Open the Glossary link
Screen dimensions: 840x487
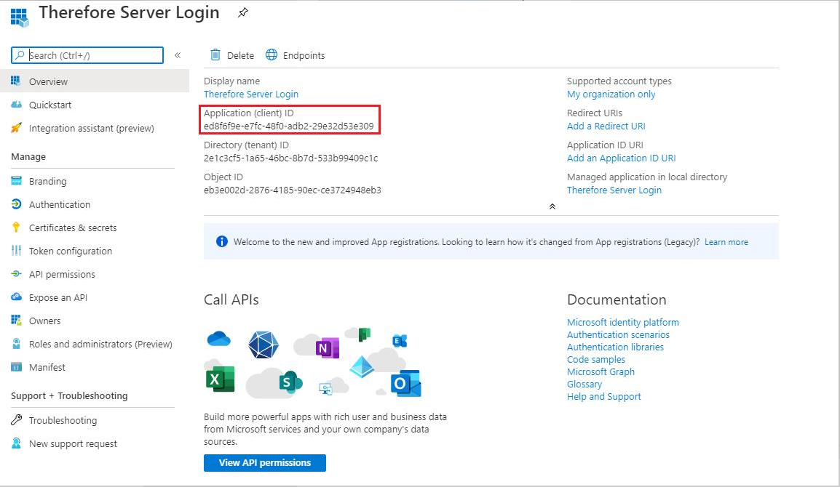(x=584, y=384)
